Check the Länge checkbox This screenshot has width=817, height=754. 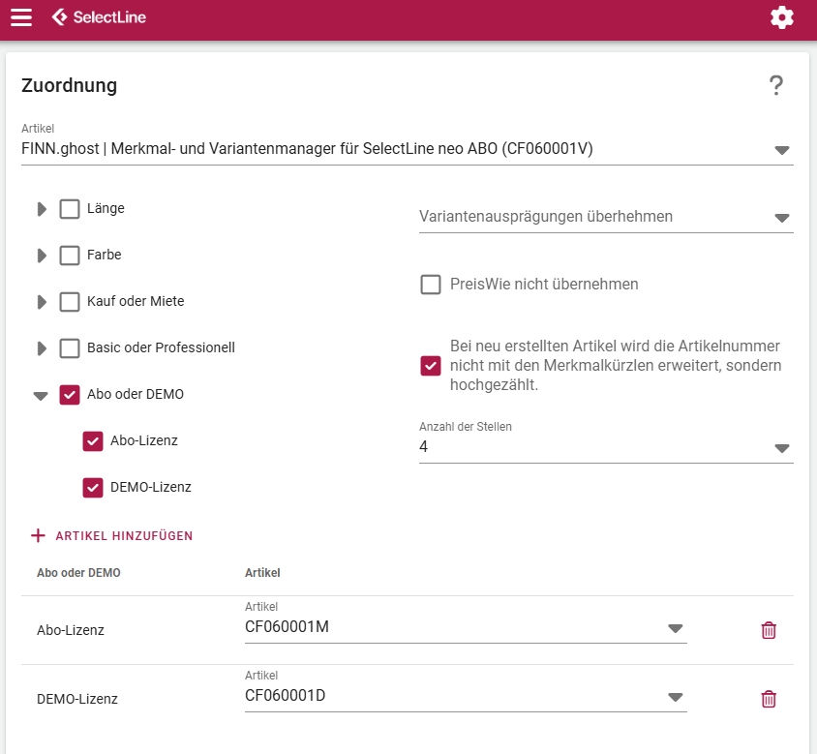(70, 209)
